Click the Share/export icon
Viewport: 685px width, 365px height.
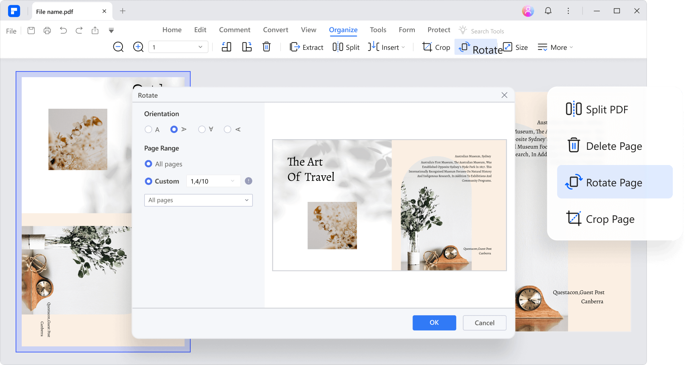click(95, 30)
